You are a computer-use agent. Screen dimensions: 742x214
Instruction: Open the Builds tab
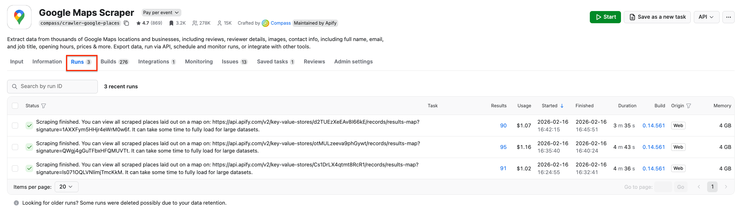(x=115, y=61)
